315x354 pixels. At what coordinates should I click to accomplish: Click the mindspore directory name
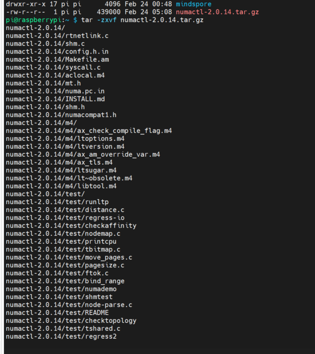pos(193,3)
